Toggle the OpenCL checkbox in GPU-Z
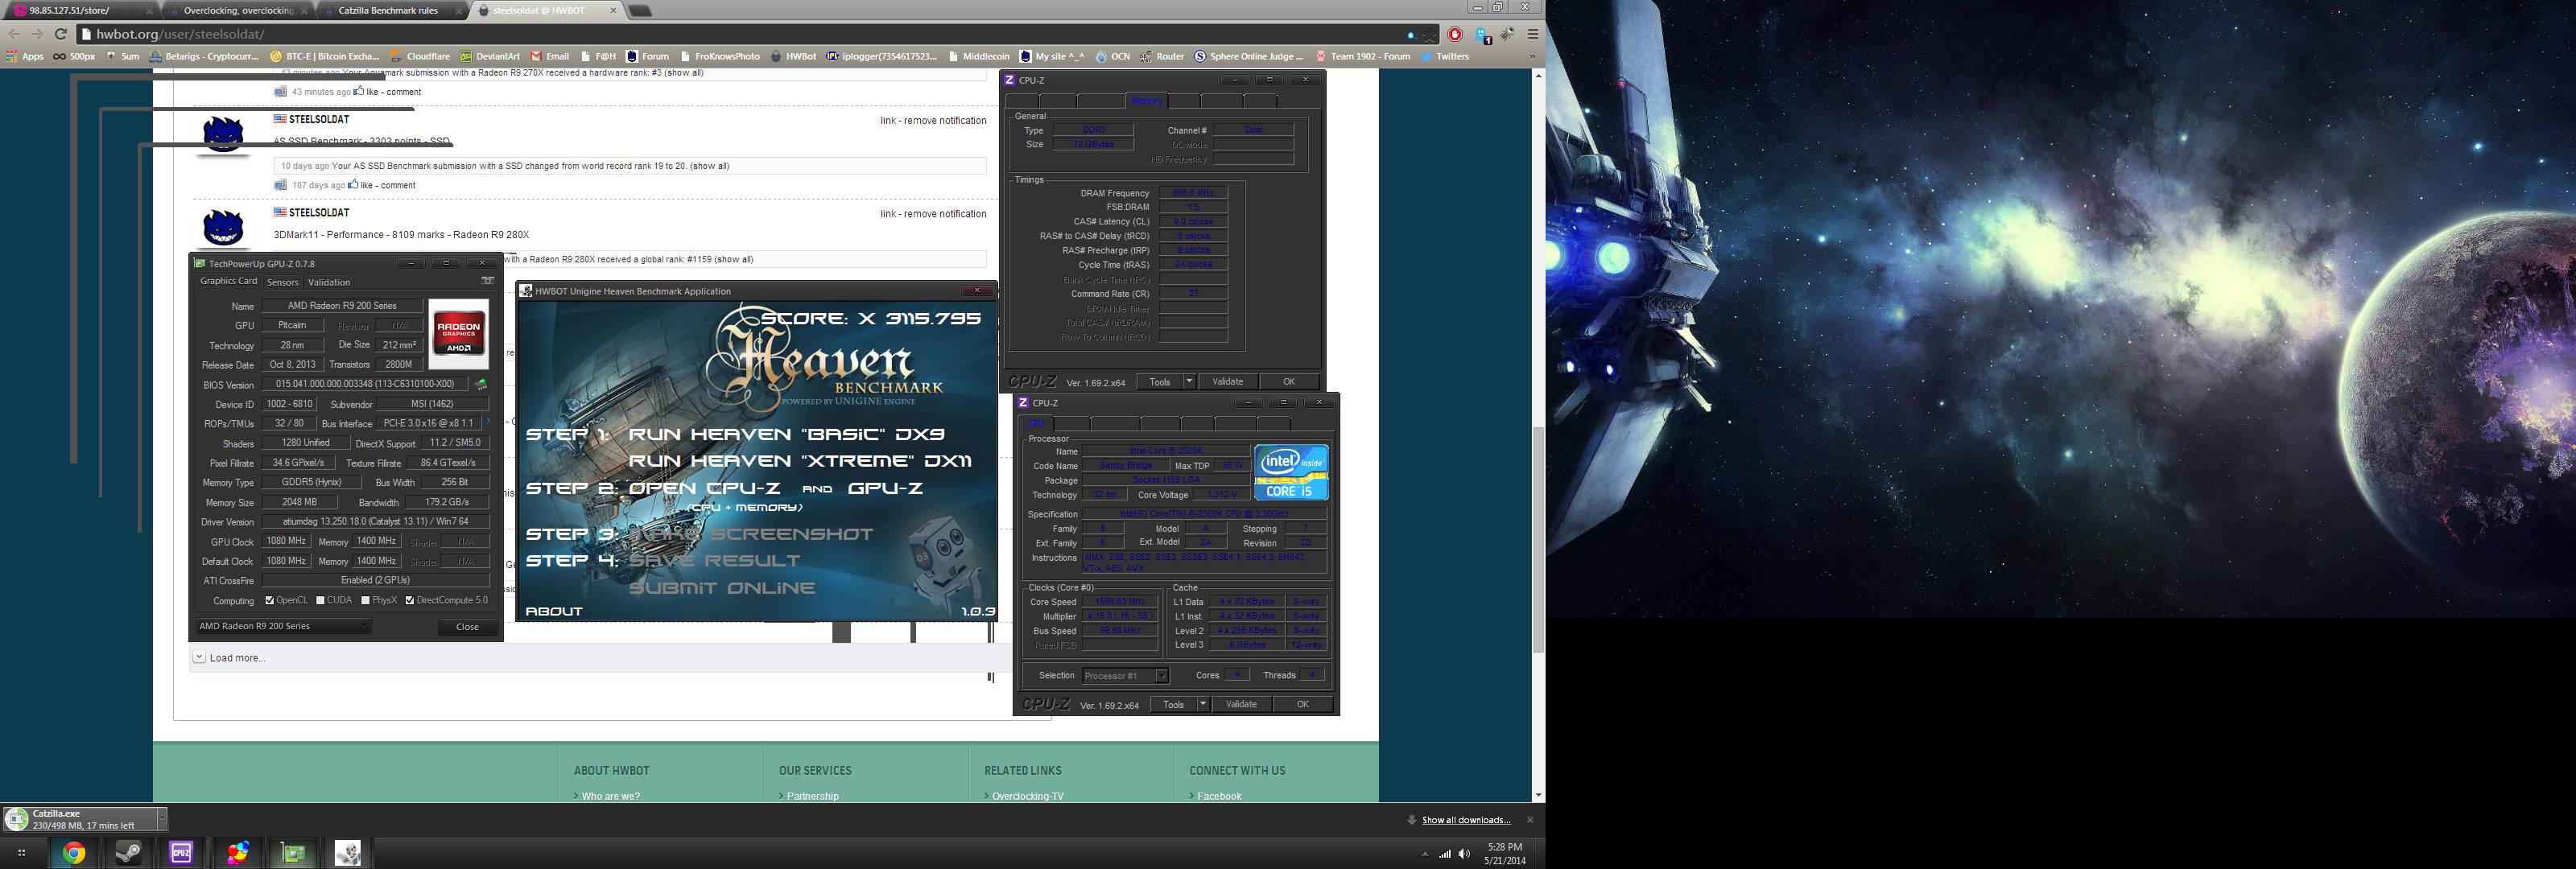Image resolution: width=2576 pixels, height=869 pixels. tap(269, 600)
